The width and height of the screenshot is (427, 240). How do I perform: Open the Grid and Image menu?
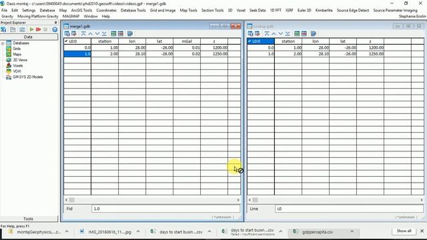point(163,11)
